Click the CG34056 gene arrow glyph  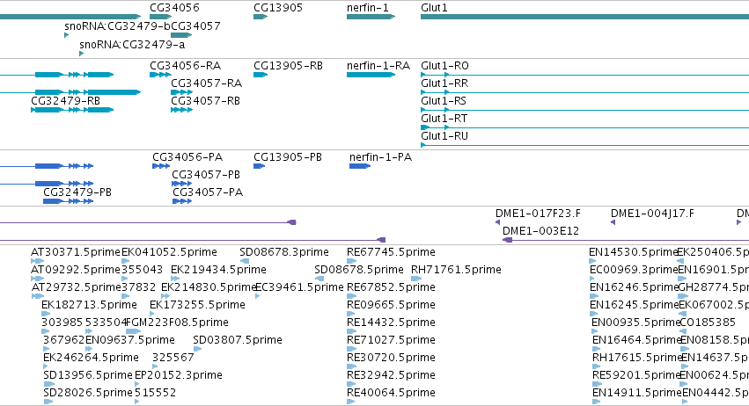point(160,17)
